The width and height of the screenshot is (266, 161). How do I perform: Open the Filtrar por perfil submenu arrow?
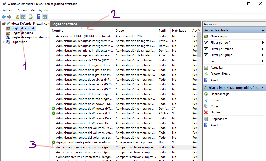(263, 43)
